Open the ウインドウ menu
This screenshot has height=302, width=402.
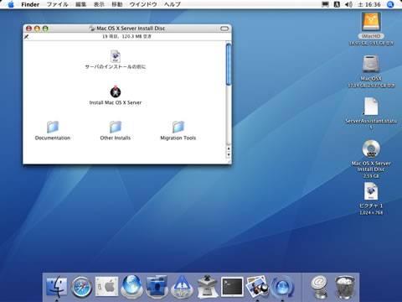(x=143, y=4)
